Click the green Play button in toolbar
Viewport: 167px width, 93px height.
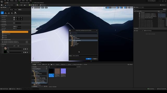coord(30,5)
